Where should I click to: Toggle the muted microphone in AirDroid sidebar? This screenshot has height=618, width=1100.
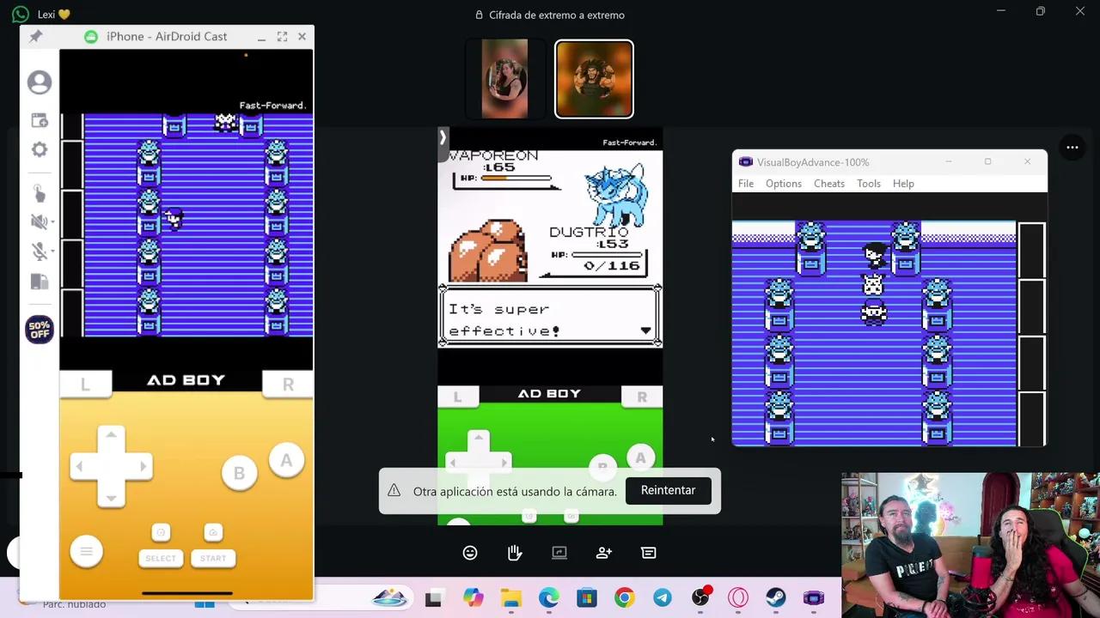39,251
